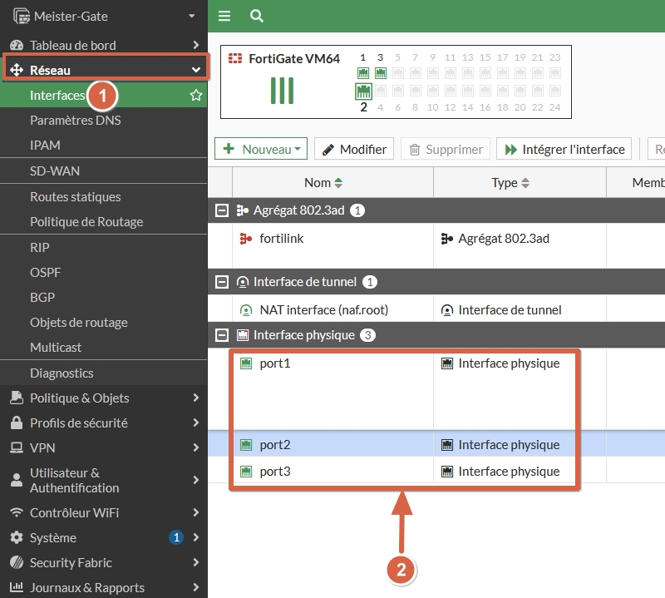
Task: Click port 1 on the FortiGate VM64 port map
Action: (362, 73)
